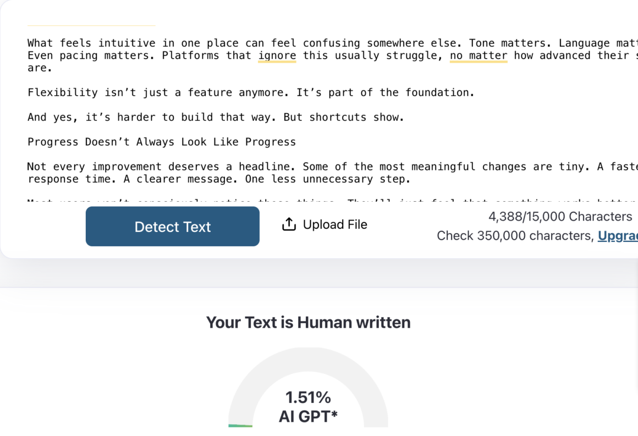
Task: Open the Upgrade link
Action: coord(618,236)
